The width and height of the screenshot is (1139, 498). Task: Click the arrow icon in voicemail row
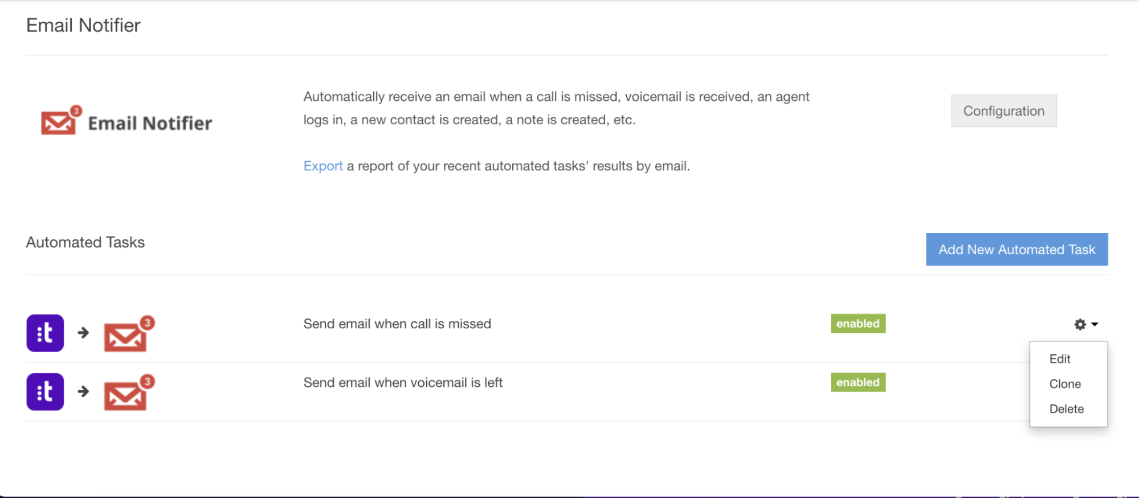coord(83,391)
